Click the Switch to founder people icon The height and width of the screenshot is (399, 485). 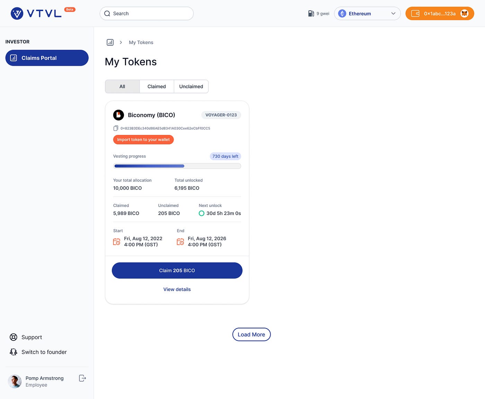pos(14,352)
